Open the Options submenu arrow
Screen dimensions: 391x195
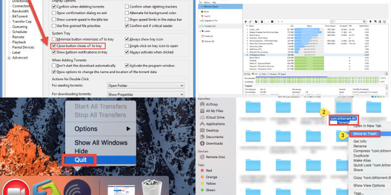[128, 129]
